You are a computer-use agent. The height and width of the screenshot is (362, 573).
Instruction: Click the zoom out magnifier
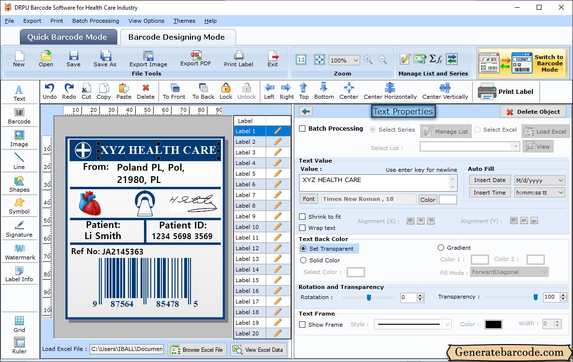[382, 60]
